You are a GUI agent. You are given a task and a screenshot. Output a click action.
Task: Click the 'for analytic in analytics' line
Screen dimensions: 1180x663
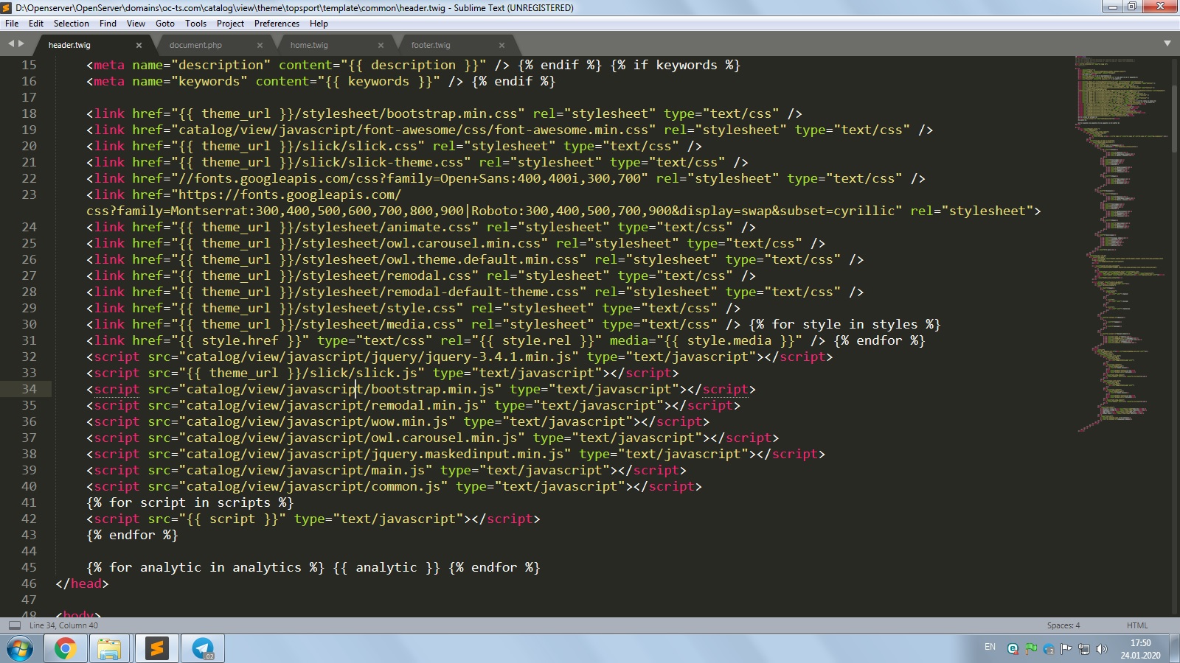313,567
